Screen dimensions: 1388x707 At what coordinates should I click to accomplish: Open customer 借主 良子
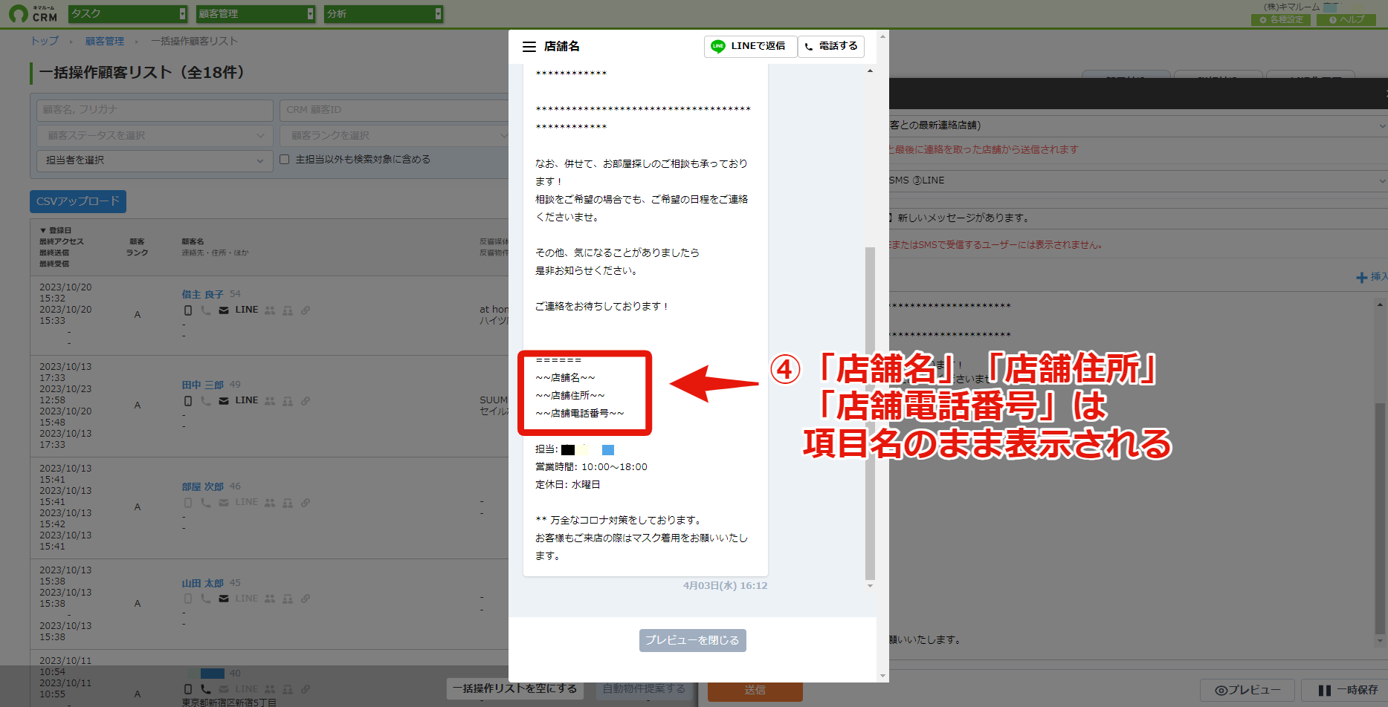(203, 295)
